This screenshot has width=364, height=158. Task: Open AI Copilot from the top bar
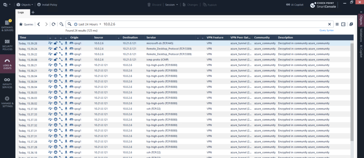(x=295, y=5)
